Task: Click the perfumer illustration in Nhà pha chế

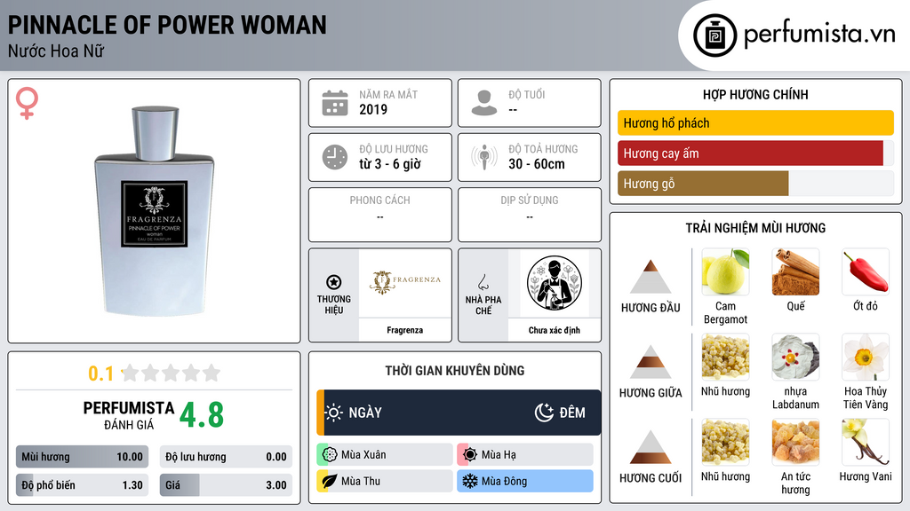Action: tap(555, 283)
